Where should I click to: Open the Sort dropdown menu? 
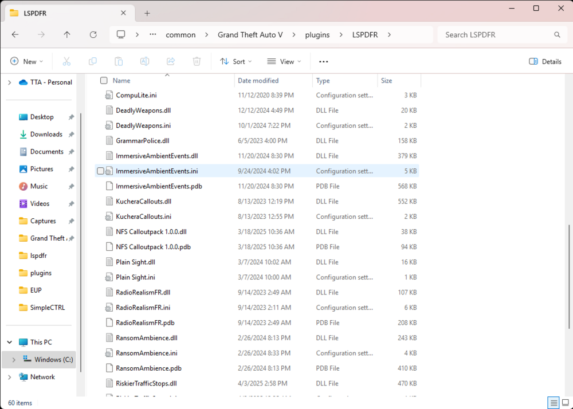[x=236, y=61]
